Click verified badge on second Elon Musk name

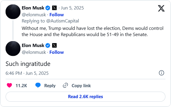(x=48, y=46)
